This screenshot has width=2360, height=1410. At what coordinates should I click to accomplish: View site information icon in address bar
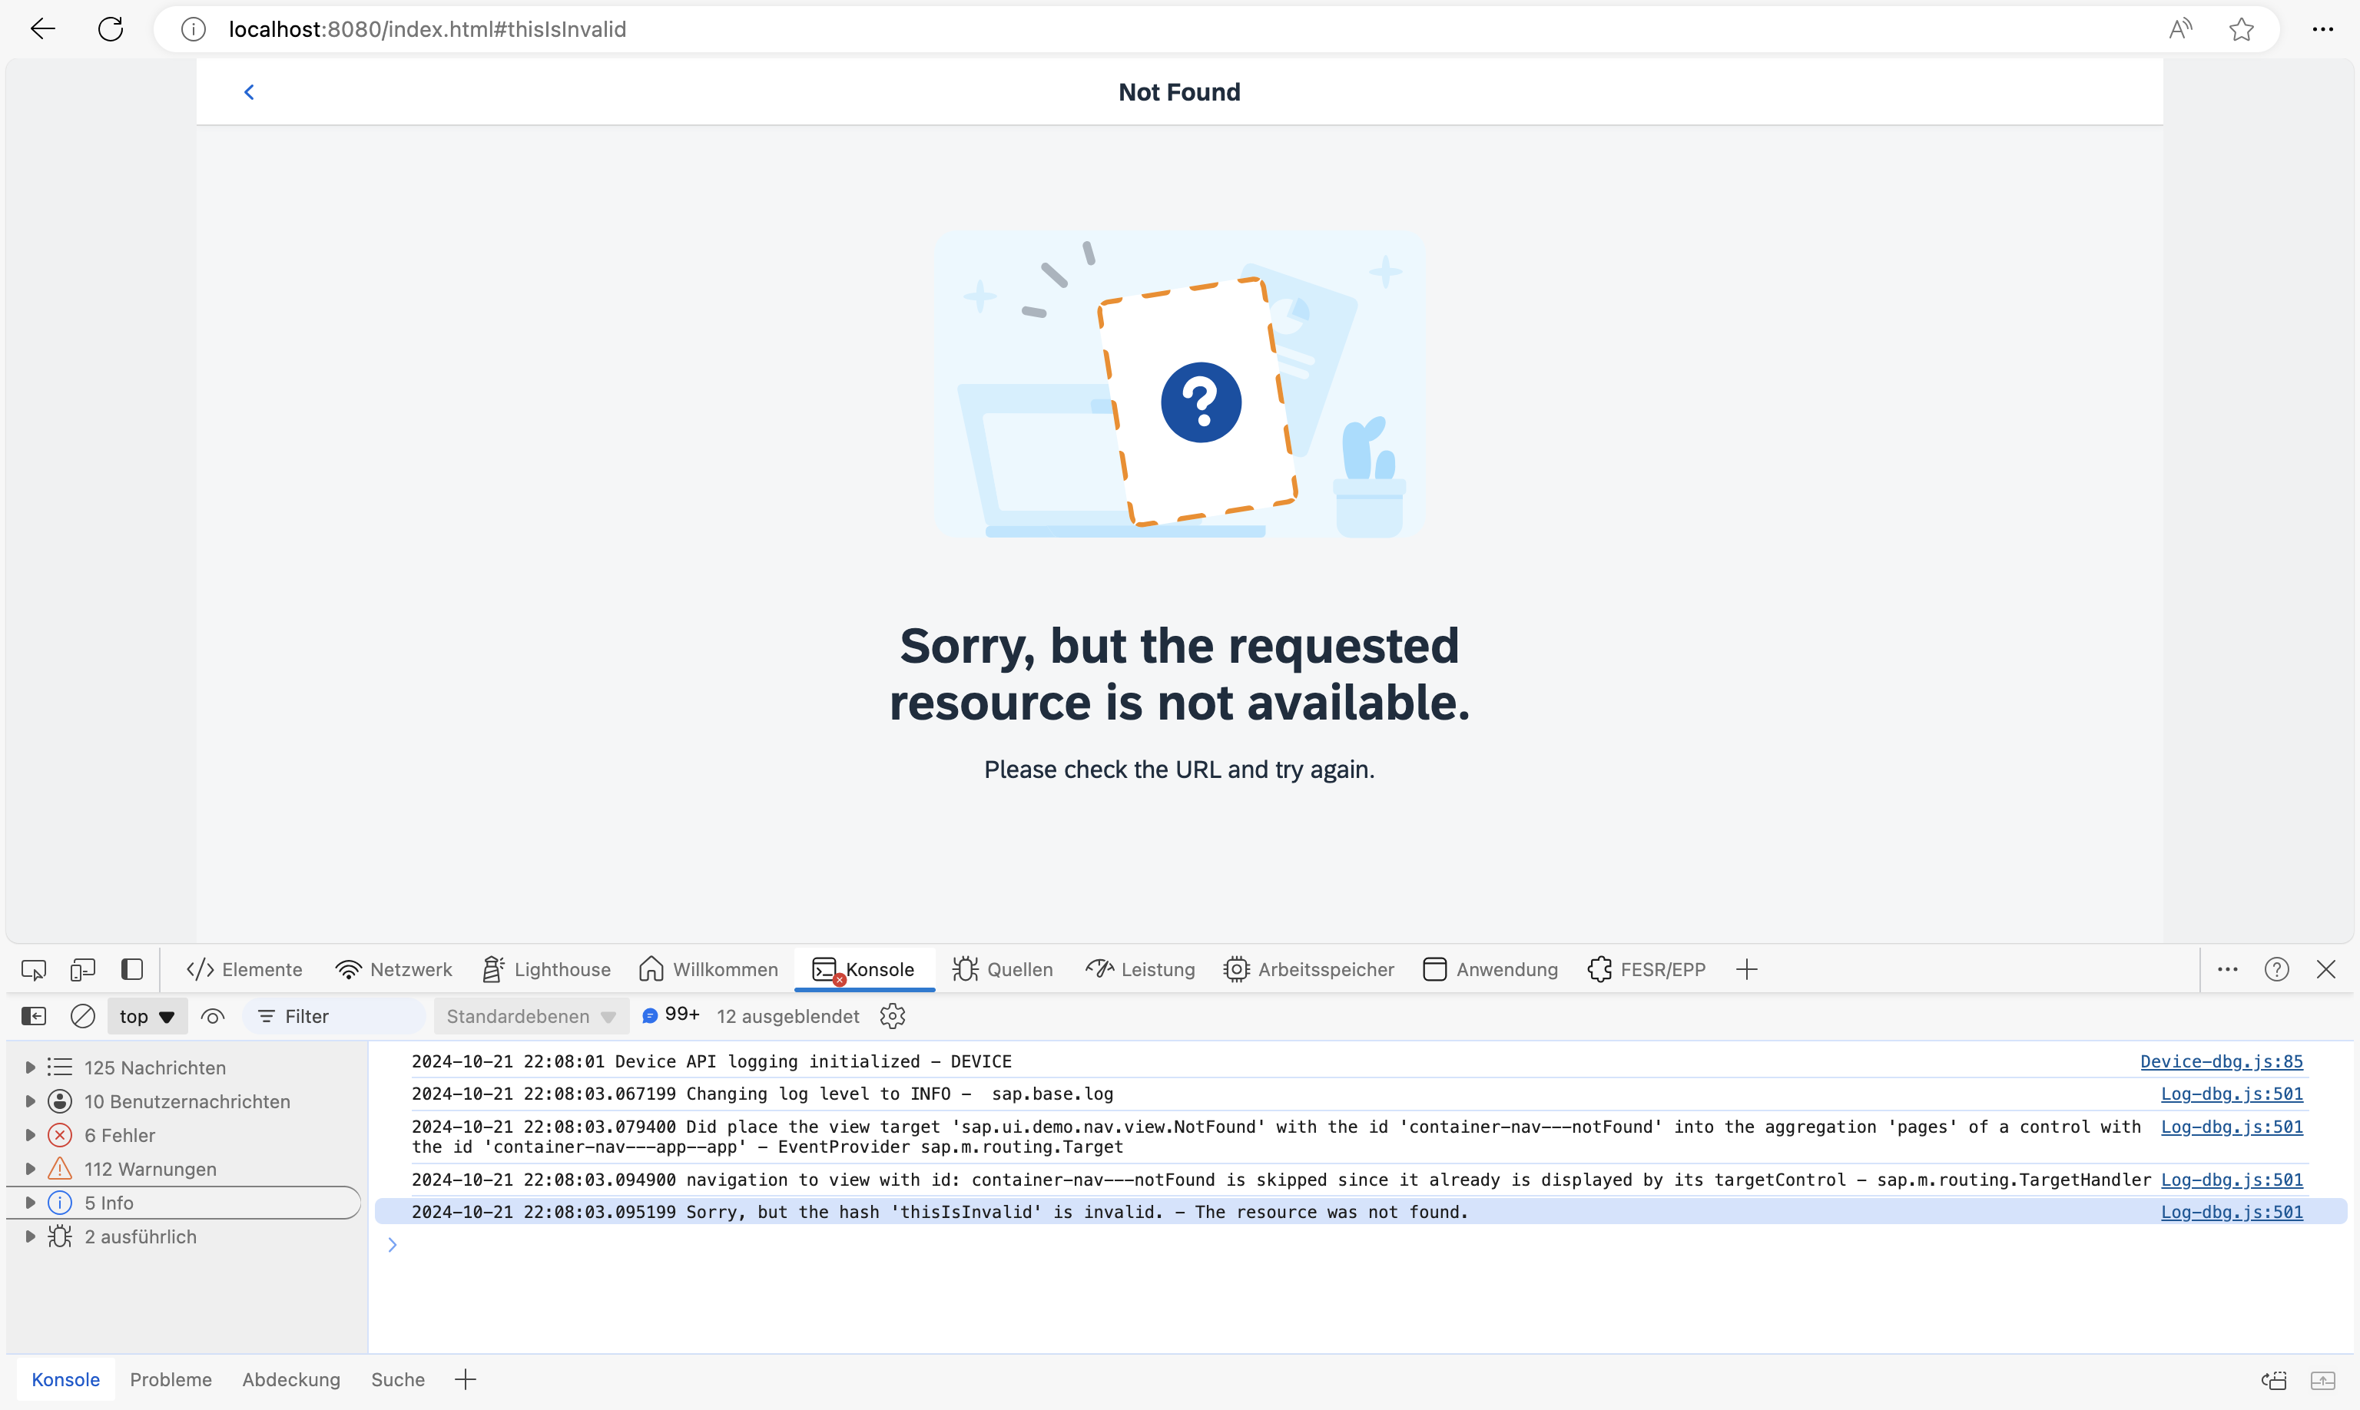click(x=193, y=29)
